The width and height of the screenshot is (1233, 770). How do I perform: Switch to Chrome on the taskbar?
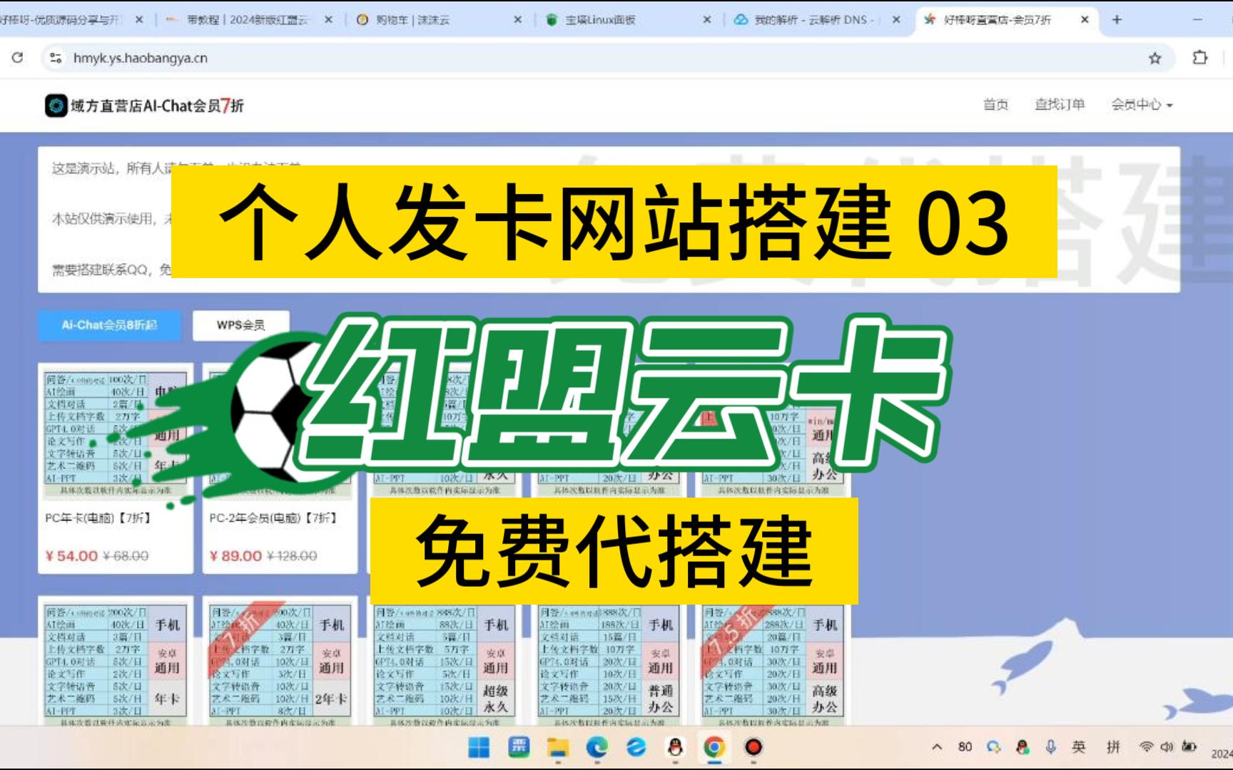714,747
